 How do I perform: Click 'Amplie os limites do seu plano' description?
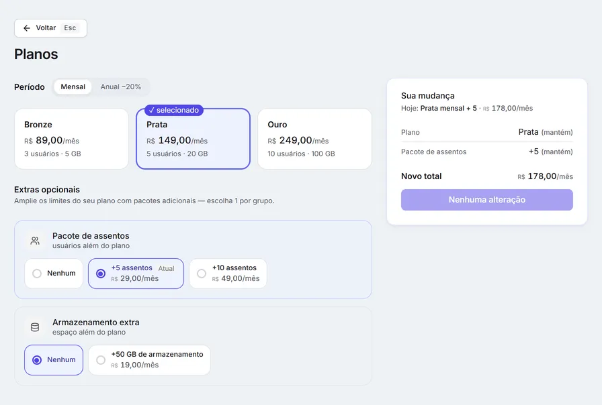(144, 200)
